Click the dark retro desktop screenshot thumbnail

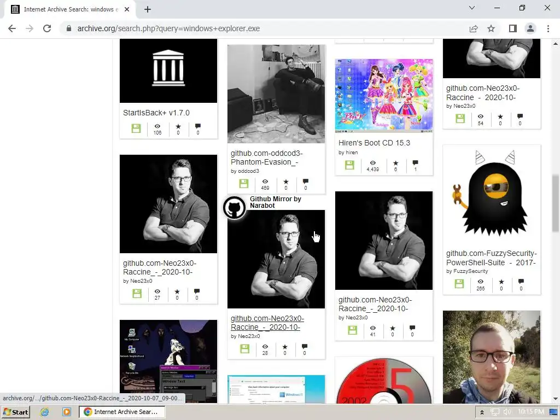coord(168,361)
